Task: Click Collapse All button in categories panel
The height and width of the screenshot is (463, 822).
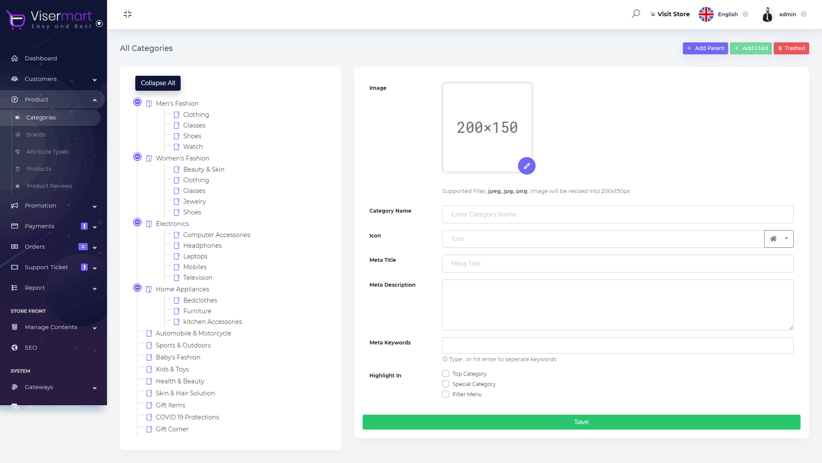Action: (x=158, y=83)
